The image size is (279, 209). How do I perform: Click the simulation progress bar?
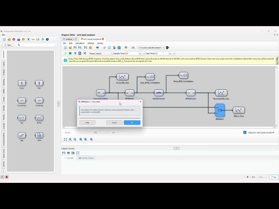point(95,132)
